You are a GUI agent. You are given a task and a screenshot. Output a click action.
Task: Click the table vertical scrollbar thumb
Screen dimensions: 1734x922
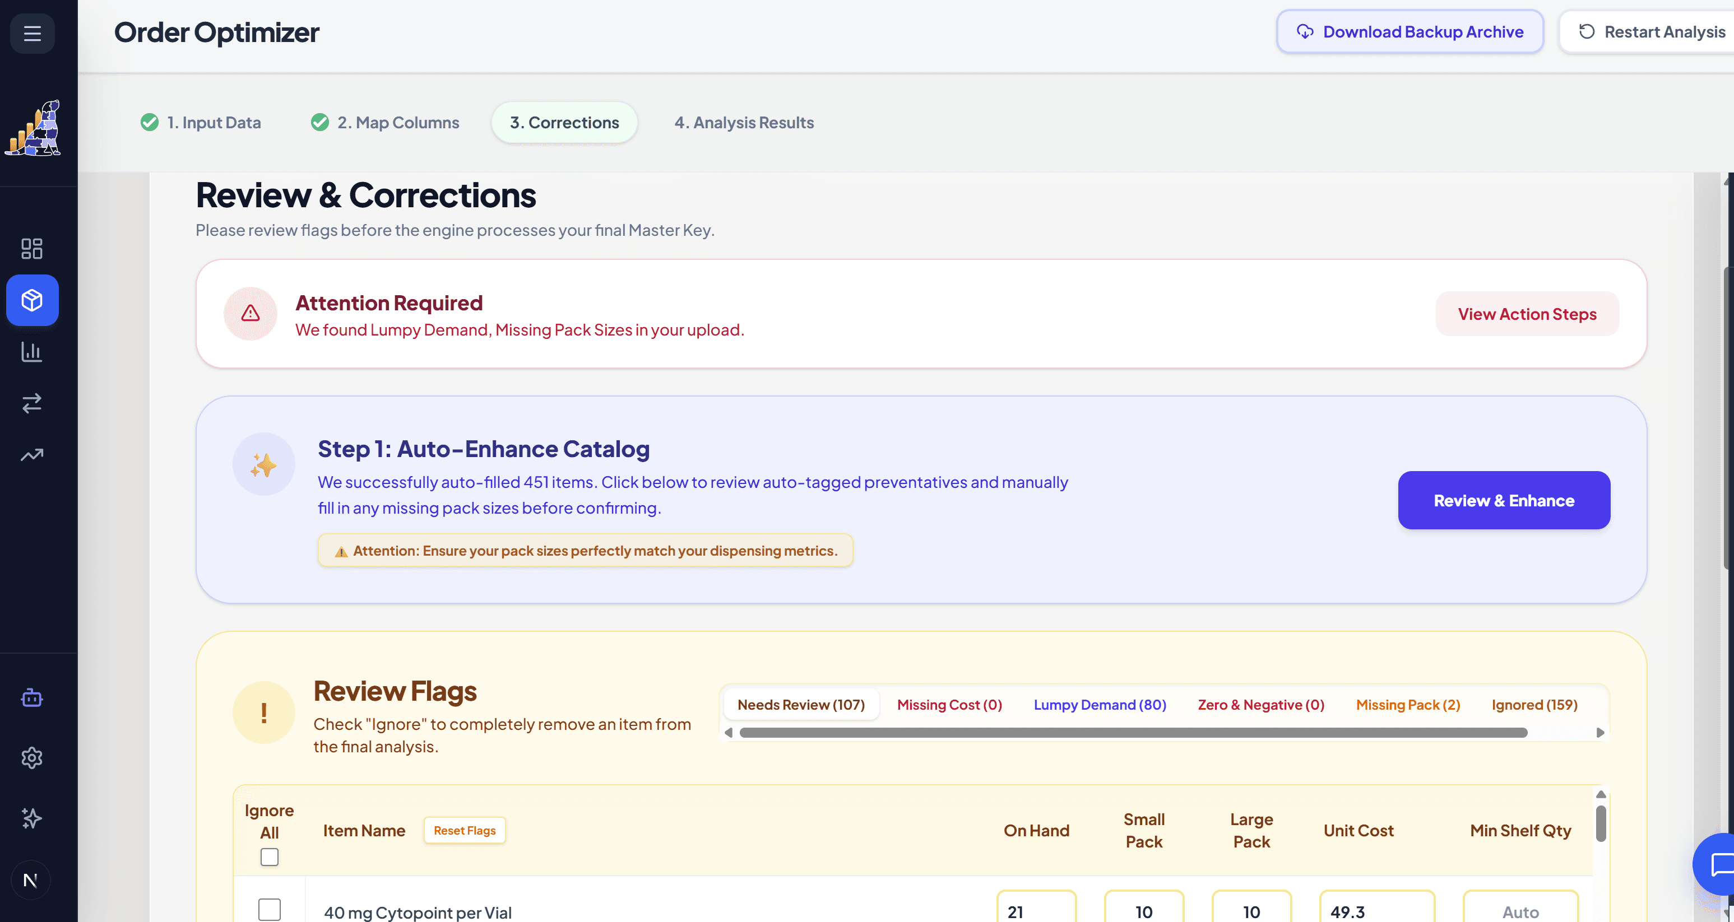click(1601, 824)
